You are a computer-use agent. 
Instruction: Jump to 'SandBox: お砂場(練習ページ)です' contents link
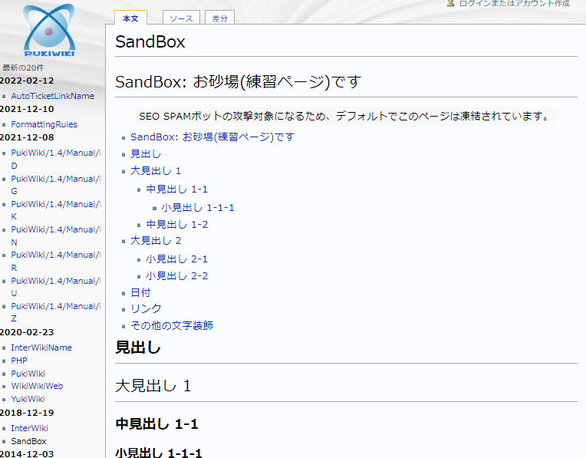tap(212, 137)
